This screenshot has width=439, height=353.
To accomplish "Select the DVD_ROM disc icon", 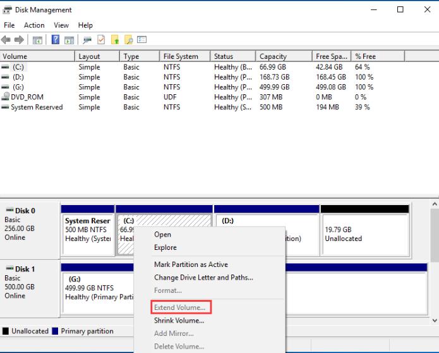I will [5, 96].
